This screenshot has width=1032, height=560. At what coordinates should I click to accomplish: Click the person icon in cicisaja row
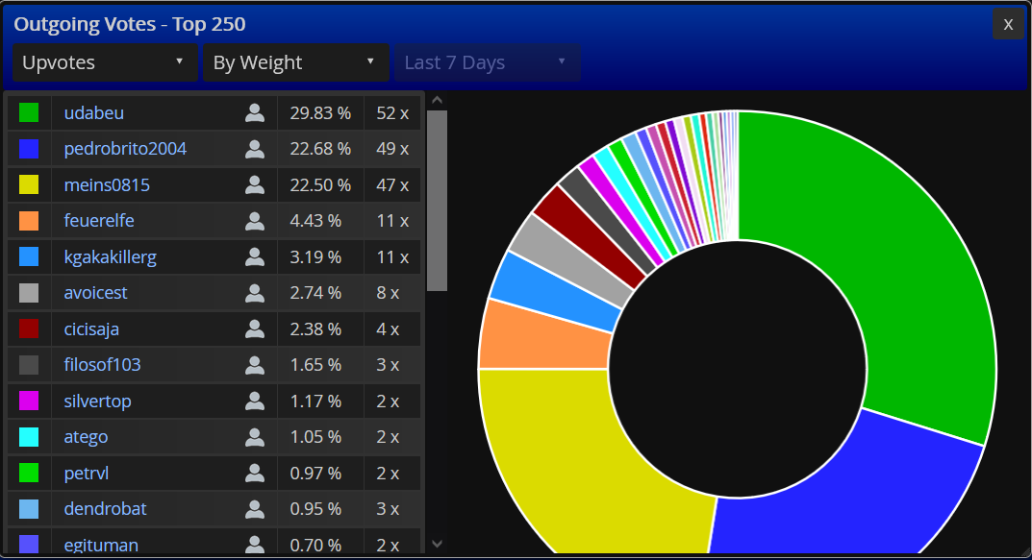tap(255, 329)
